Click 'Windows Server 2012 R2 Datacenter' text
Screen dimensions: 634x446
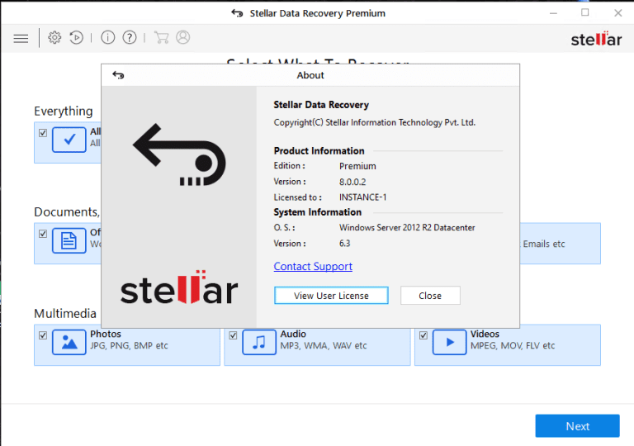407,227
